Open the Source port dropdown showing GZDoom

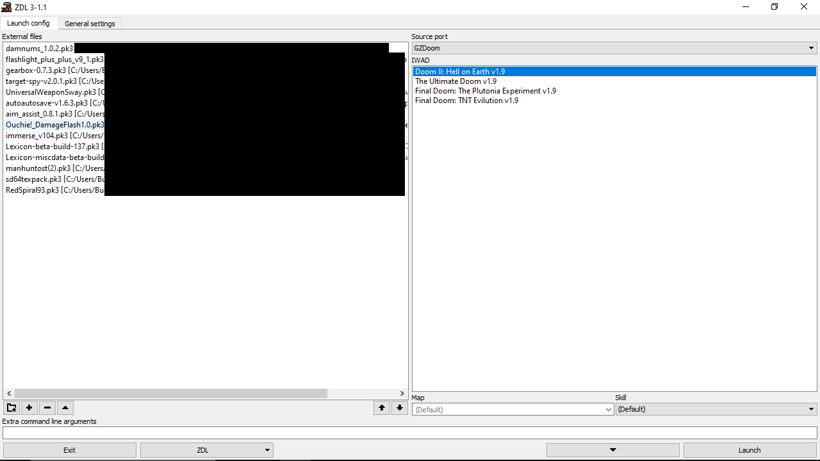[614, 48]
